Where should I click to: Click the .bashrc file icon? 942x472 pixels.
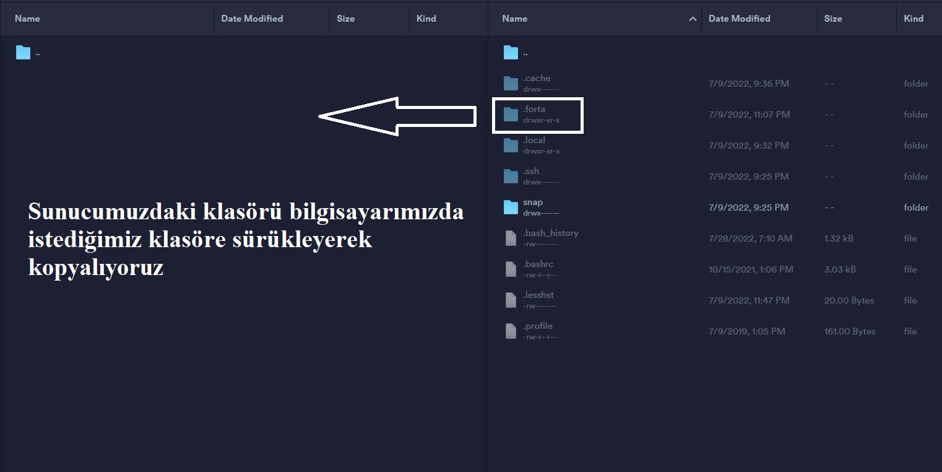[x=511, y=269]
